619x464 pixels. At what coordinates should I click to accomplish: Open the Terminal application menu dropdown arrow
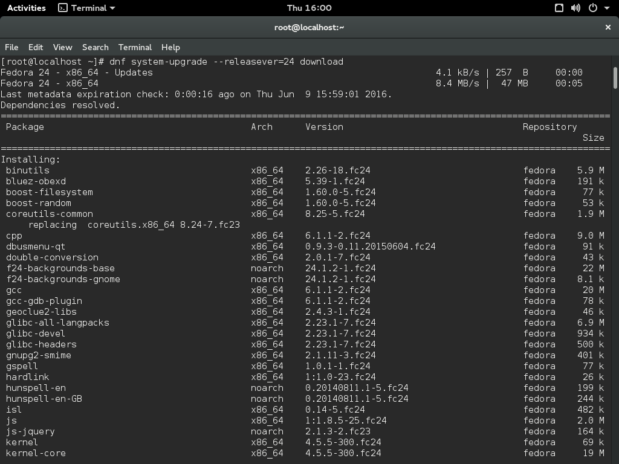click(112, 8)
